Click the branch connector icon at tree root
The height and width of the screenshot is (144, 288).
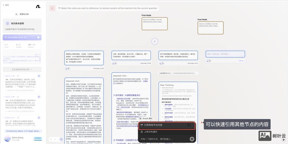click(x=155, y=41)
